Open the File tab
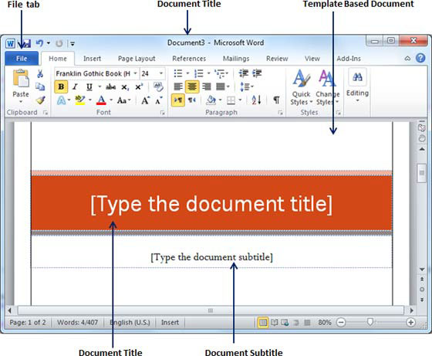This screenshot has width=432, height=356. pos(22,59)
